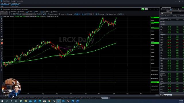Open Mail app from taskbar
Image resolution: width=184 pixels, height=103 pixels.
(x=30, y=101)
